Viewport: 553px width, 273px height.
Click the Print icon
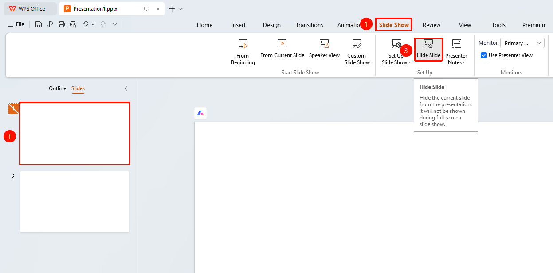(62, 24)
